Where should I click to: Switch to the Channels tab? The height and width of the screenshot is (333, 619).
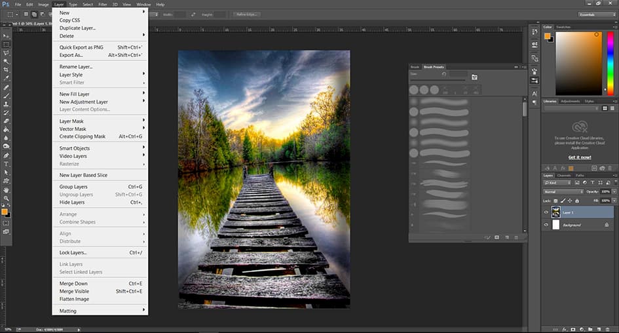coord(565,176)
